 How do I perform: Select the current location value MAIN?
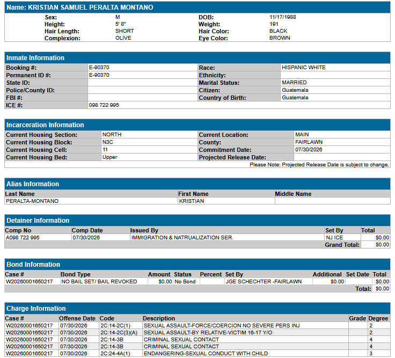tap(302, 135)
